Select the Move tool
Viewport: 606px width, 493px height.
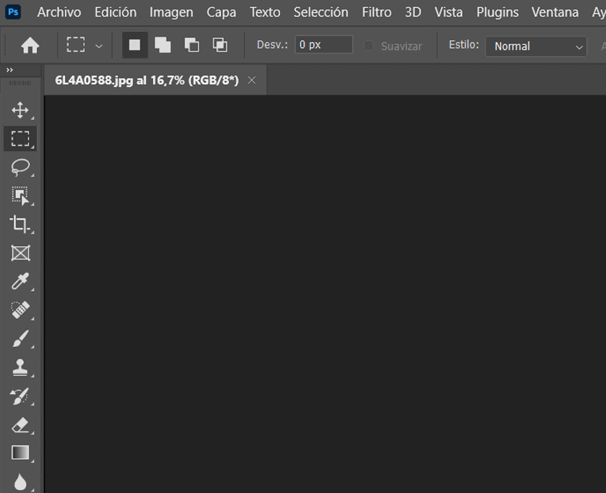click(x=20, y=110)
